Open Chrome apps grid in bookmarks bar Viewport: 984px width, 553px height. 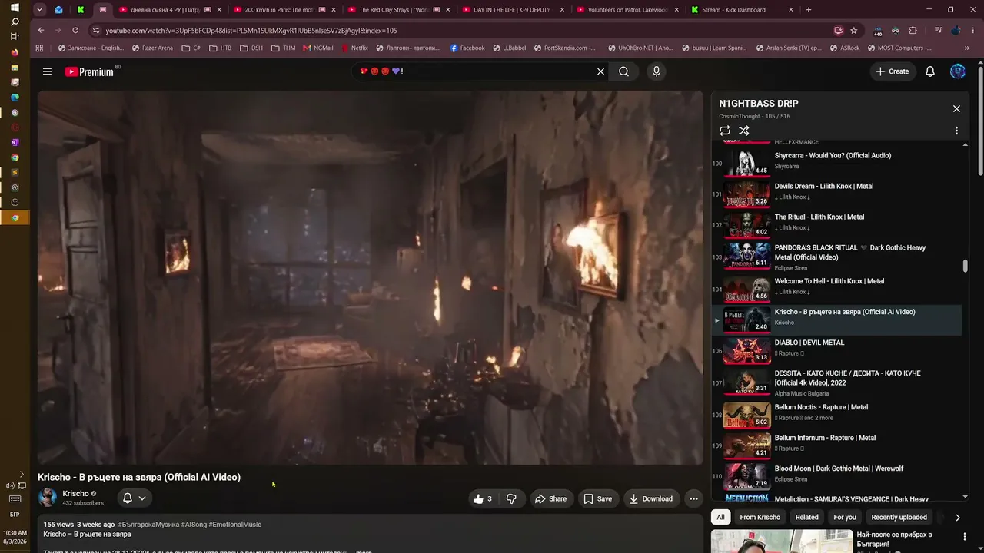[39, 48]
